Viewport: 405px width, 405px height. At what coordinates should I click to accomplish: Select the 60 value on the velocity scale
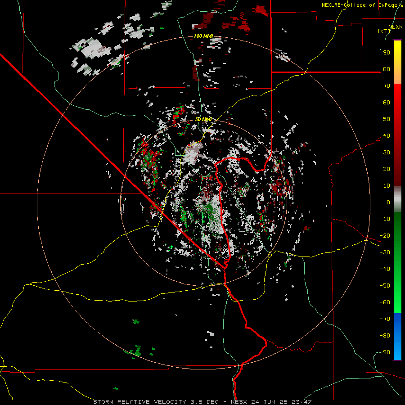pos(387,103)
